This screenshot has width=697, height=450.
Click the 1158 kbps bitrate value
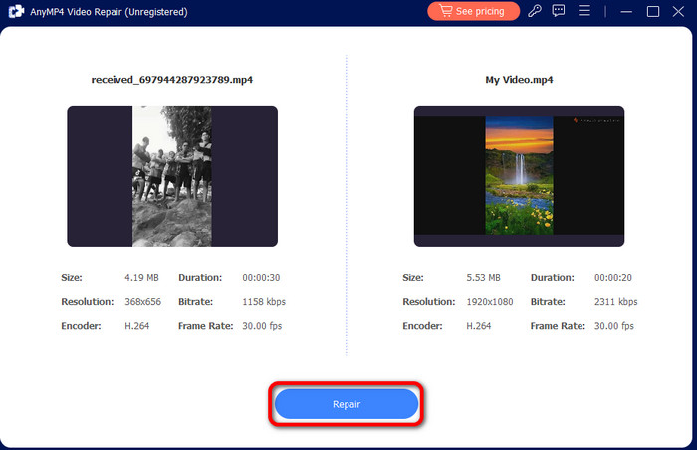point(264,302)
